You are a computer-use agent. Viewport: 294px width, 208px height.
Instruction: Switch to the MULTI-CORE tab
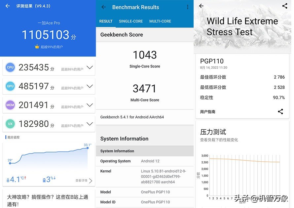(160, 21)
